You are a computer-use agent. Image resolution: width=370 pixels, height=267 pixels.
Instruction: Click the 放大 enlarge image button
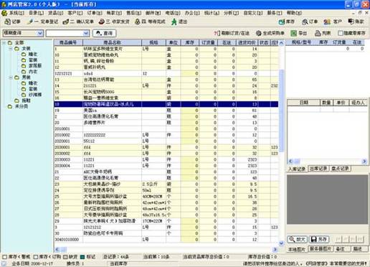298,239
